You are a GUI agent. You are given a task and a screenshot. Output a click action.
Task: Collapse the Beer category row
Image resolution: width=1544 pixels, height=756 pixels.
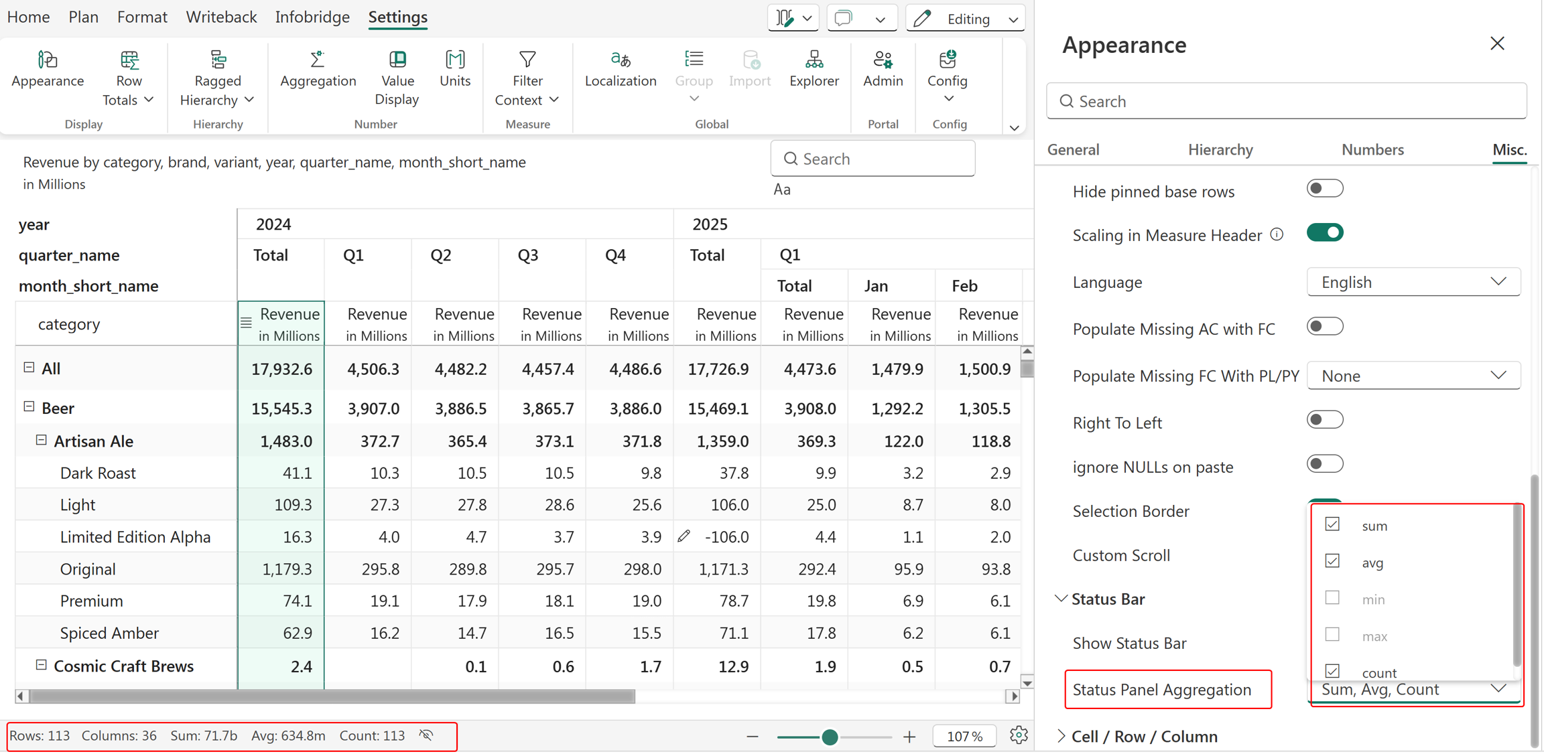[29, 407]
